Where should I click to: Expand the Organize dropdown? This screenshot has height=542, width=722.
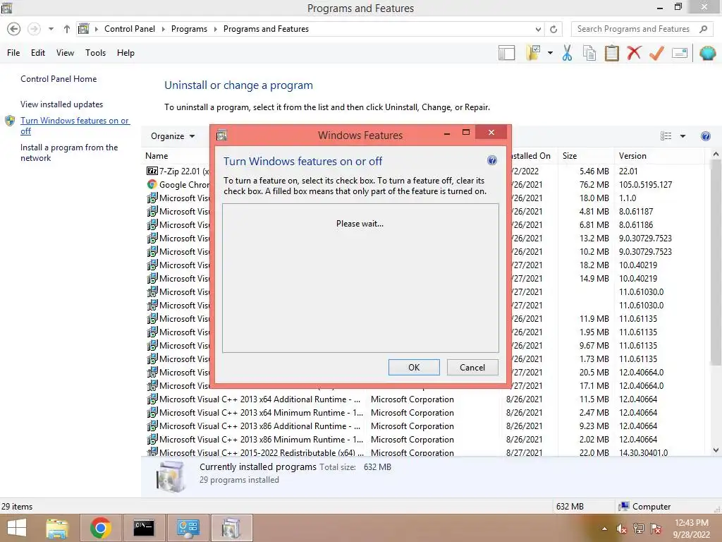tap(173, 136)
